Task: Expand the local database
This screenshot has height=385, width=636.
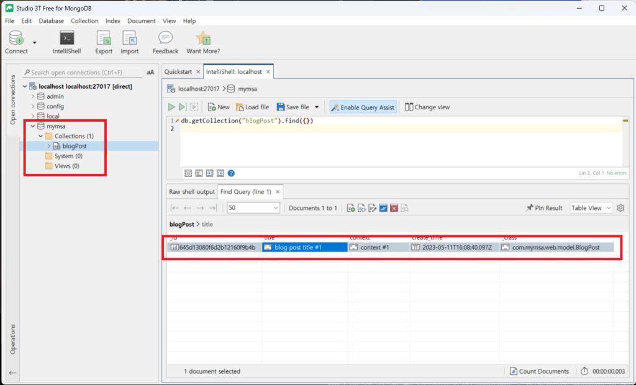Action: tap(33, 116)
